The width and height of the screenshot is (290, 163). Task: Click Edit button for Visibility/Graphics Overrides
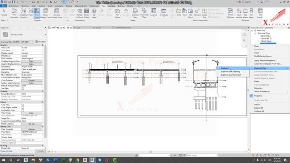click(x=32, y=61)
